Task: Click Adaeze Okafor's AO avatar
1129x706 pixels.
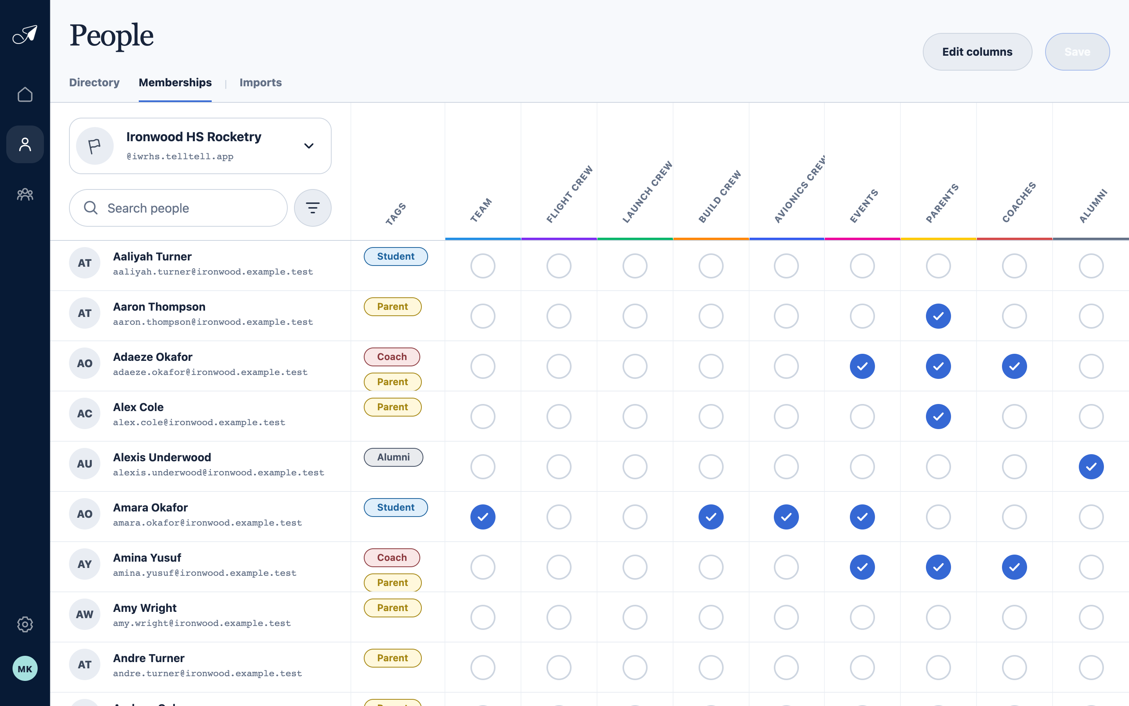Action: [x=84, y=363]
